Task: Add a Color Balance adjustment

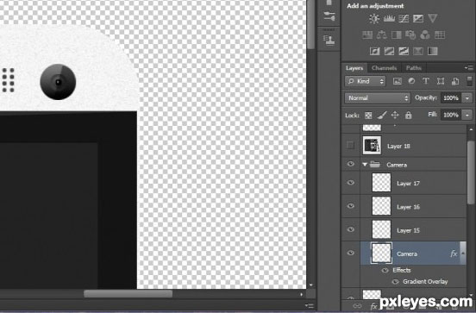Action: click(x=382, y=35)
